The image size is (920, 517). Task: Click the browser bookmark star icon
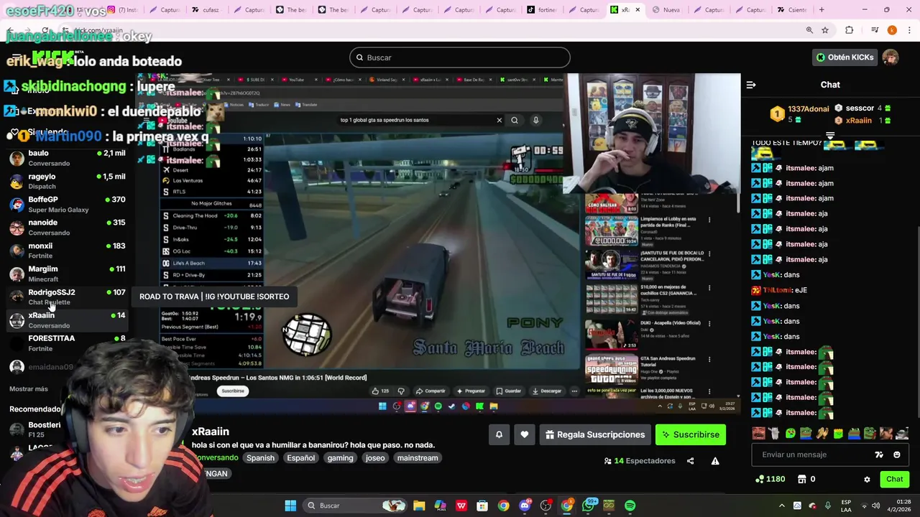tap(825, 30)
